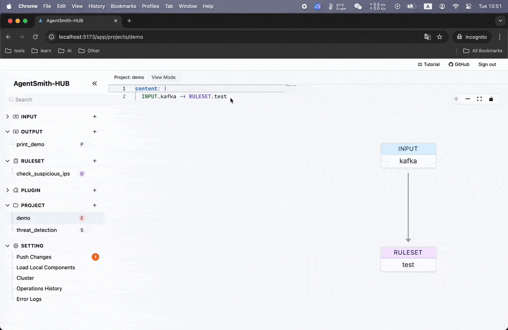Collapse the SETTING section

8,246
